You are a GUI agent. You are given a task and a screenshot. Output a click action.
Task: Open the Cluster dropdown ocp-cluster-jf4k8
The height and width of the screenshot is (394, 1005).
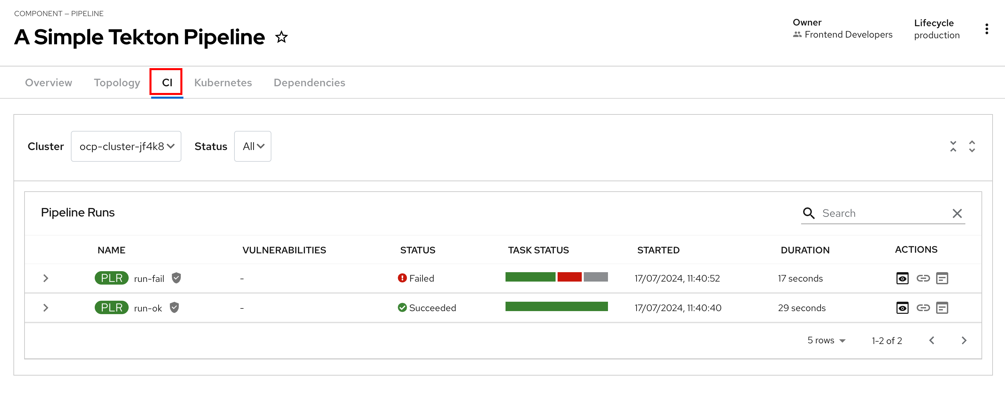click(x=126, y=146)
